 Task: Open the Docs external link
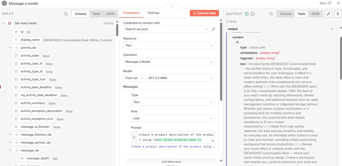(325, 3)
